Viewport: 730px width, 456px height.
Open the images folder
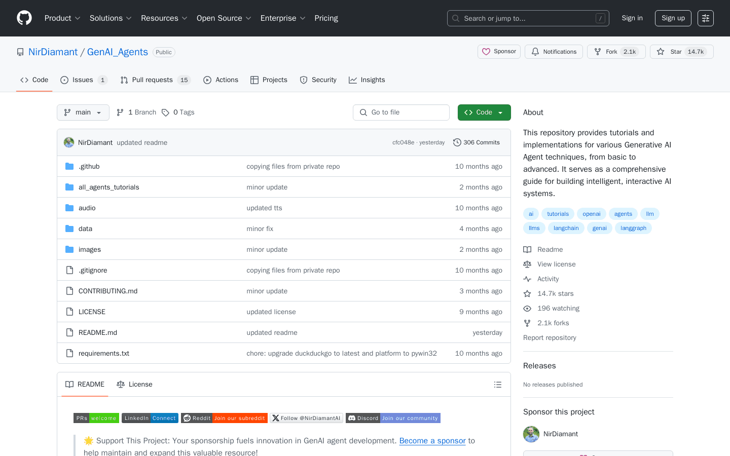[90, 249]
